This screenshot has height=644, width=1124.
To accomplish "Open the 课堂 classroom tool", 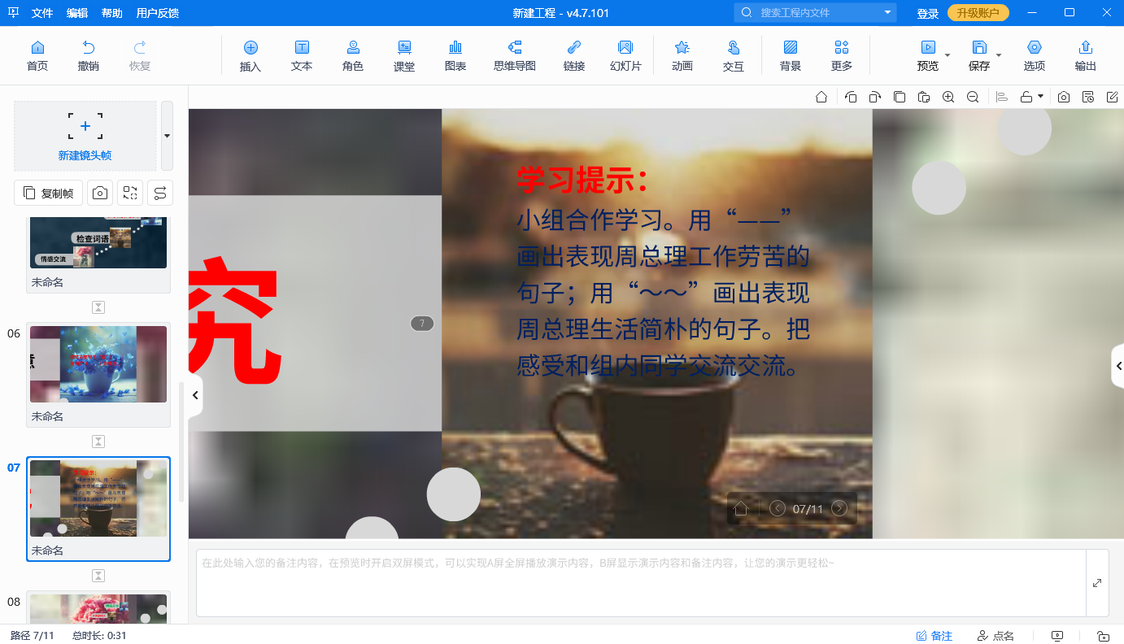I will [404, 55].
